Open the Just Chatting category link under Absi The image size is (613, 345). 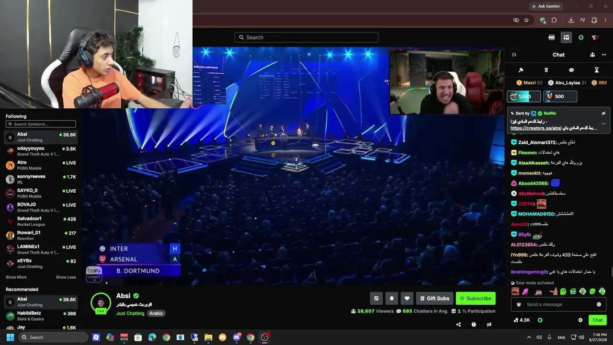coord(130,313)
